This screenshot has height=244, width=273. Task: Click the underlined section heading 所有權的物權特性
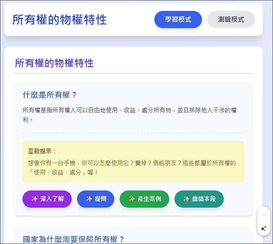tap(54, 63)
